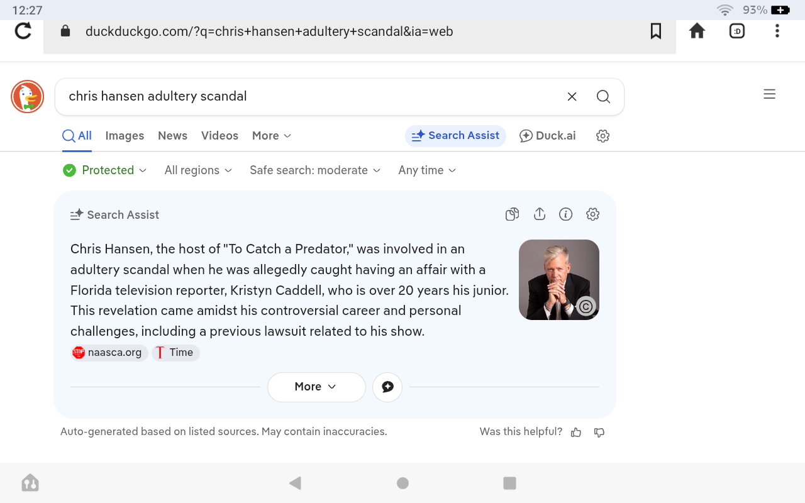Viewport: 805px width, 503px height.
Task: Switch to the Images tab
Action: (x=125, y=136)
